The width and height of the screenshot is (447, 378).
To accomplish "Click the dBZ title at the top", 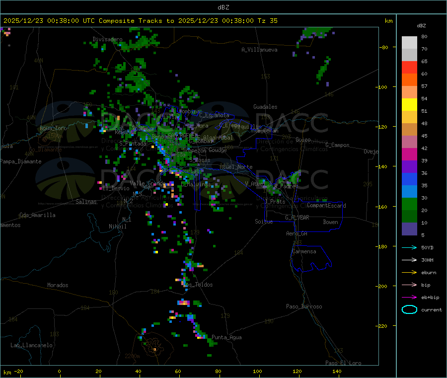I will click(223, 7).
